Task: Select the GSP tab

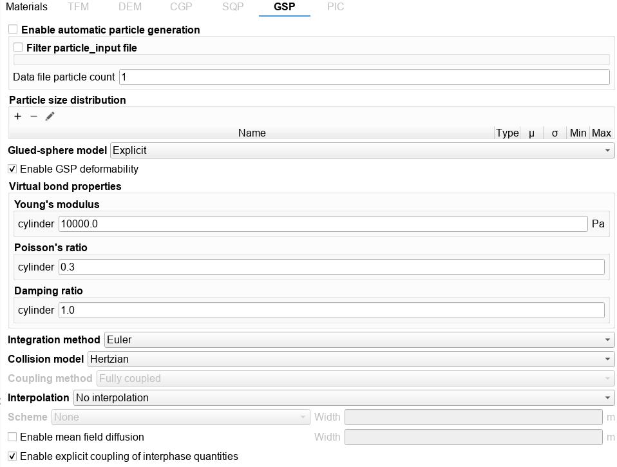Action: 284,7
